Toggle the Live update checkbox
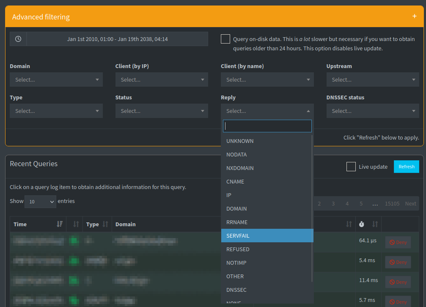 tap(351, 167)
